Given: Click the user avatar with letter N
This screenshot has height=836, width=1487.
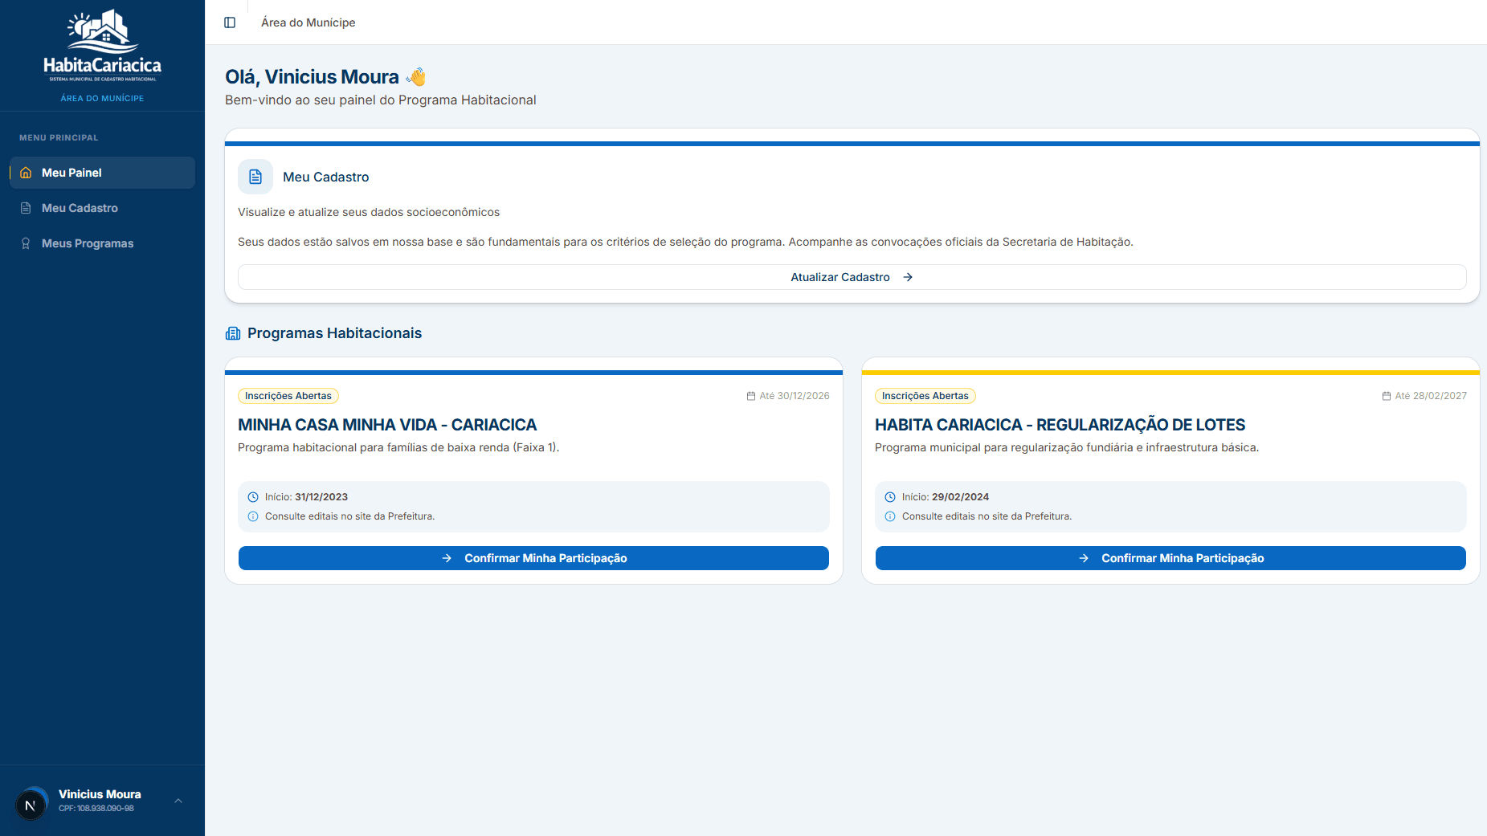Looking at the screenshot, I should click(x=31, y=805).
